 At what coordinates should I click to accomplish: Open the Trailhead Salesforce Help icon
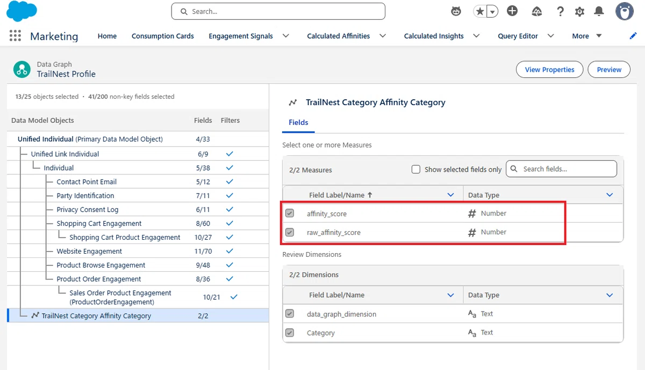coord(537,11)
